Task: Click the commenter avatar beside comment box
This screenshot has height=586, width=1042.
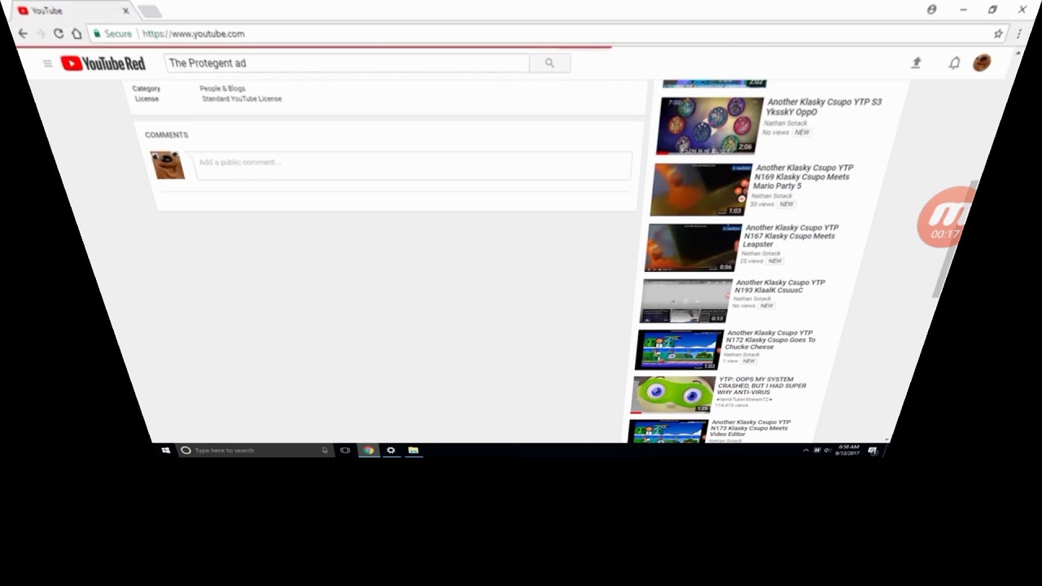Action: click(168, 165)
